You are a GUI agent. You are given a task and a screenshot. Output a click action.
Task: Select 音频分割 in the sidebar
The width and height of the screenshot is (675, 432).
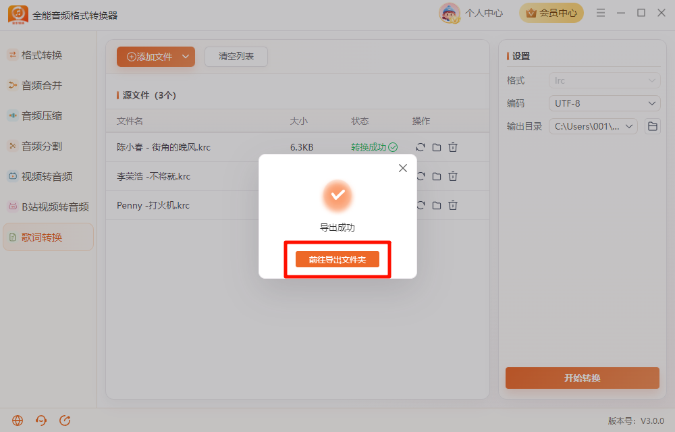(x=42, y=146)
